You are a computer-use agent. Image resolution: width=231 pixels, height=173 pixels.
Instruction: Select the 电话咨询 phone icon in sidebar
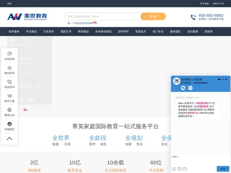10,82
